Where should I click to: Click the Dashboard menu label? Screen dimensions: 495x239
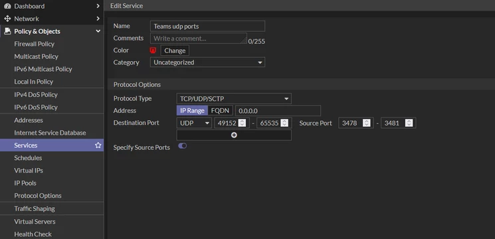[29, 6]
